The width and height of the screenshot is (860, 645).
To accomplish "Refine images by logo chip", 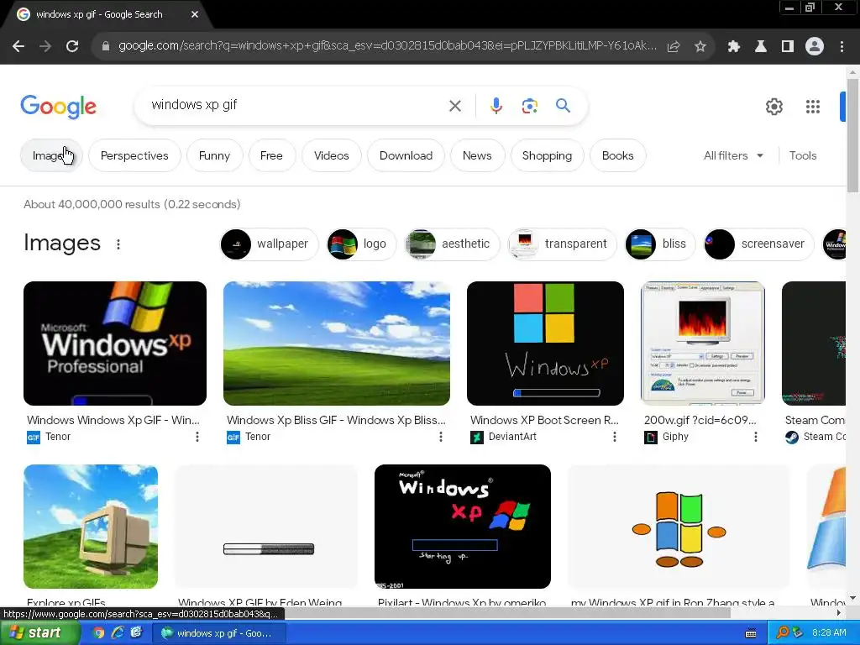I will click(361, 244).
